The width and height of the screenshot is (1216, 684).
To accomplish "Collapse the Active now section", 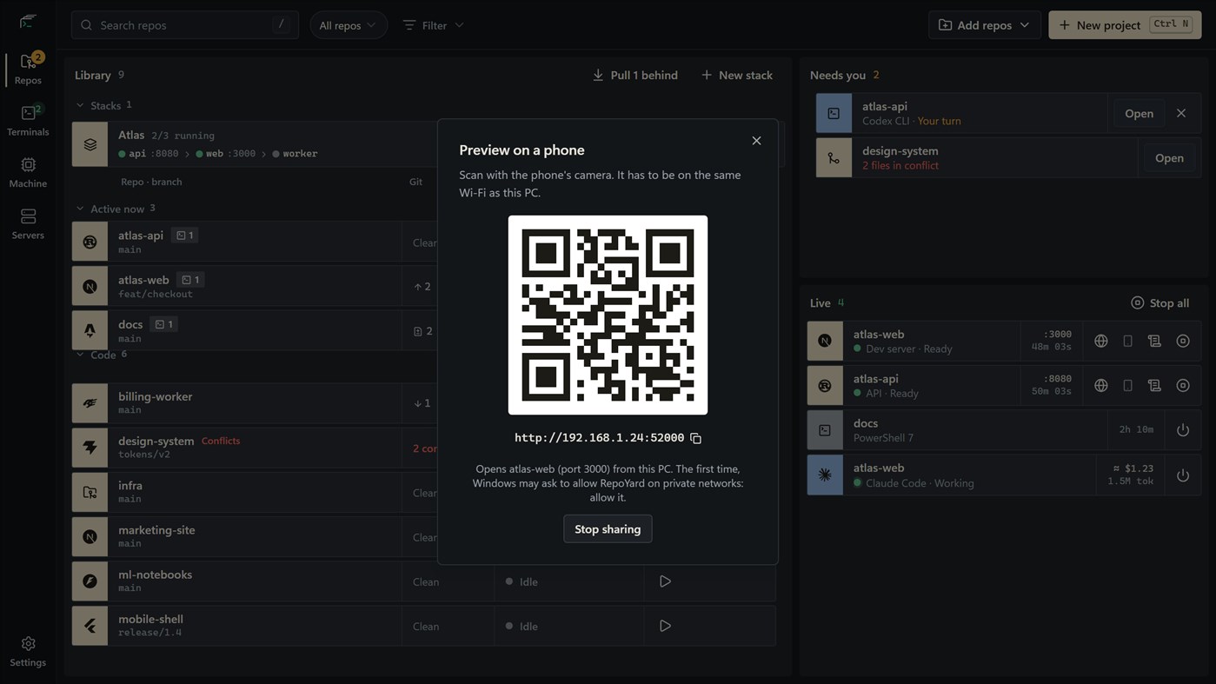I will 80,209.
